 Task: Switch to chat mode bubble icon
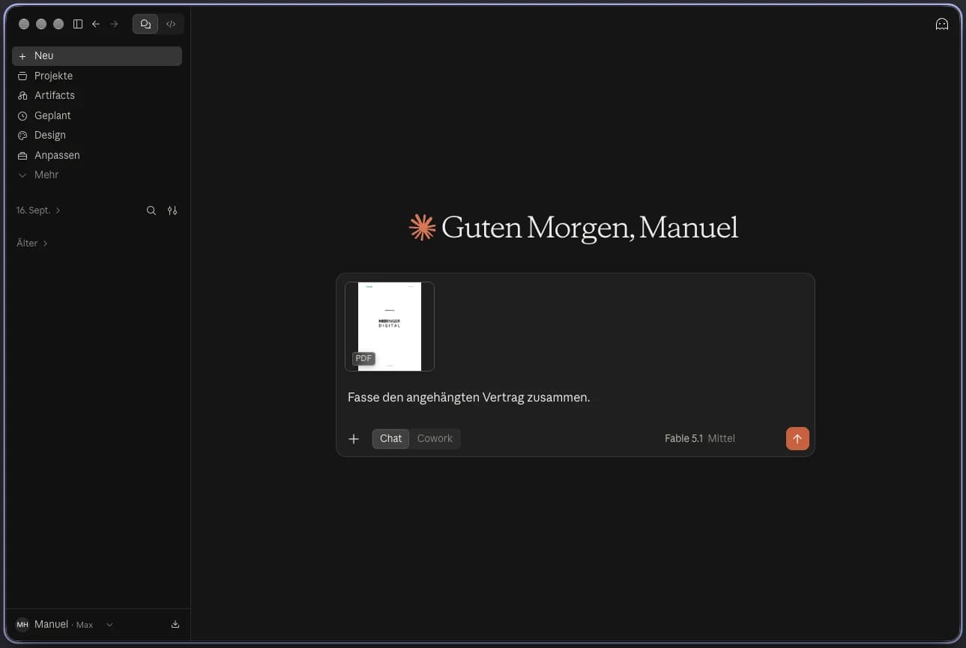tap(145, 24)
